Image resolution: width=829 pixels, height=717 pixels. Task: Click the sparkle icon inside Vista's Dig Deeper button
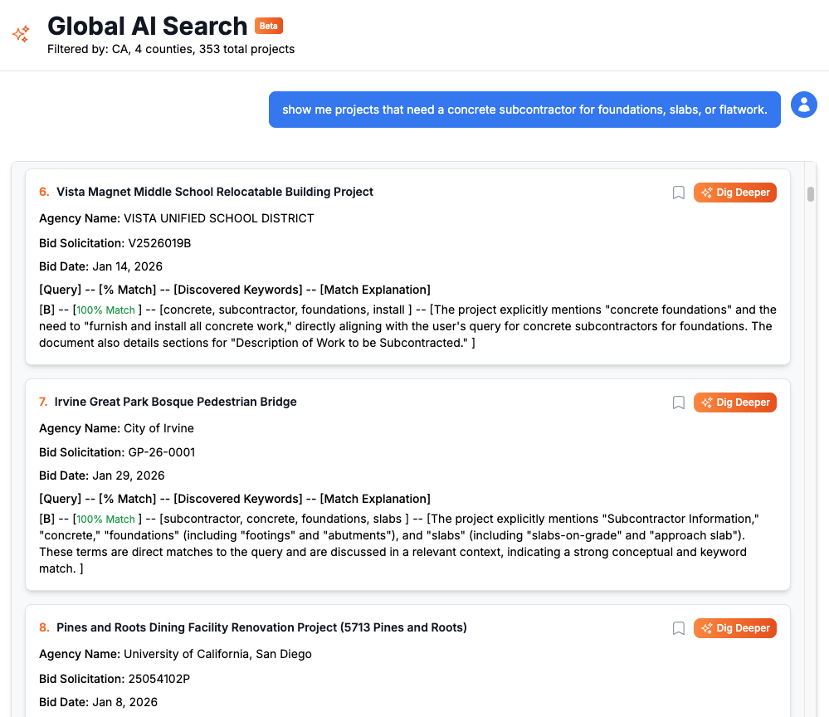(x=706, y=192)
